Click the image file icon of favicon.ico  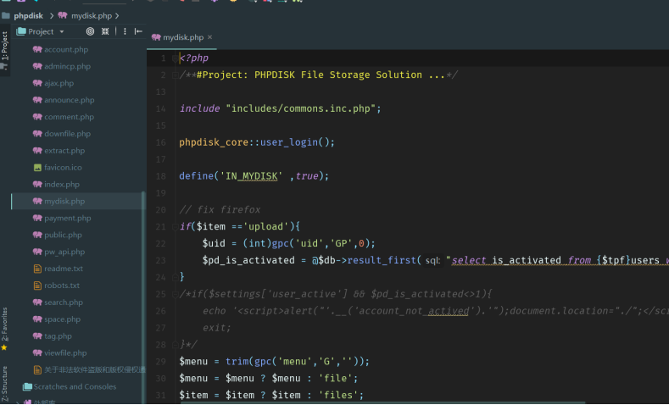[x=37, y=168]
